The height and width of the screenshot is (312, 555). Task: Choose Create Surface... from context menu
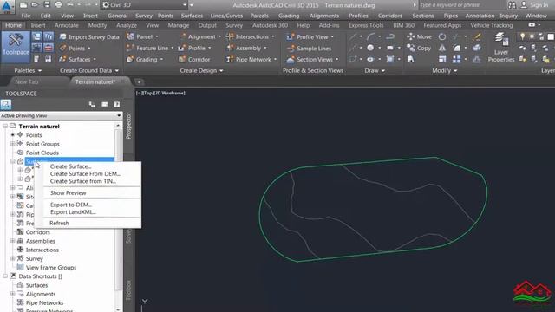tap(71, 166)
